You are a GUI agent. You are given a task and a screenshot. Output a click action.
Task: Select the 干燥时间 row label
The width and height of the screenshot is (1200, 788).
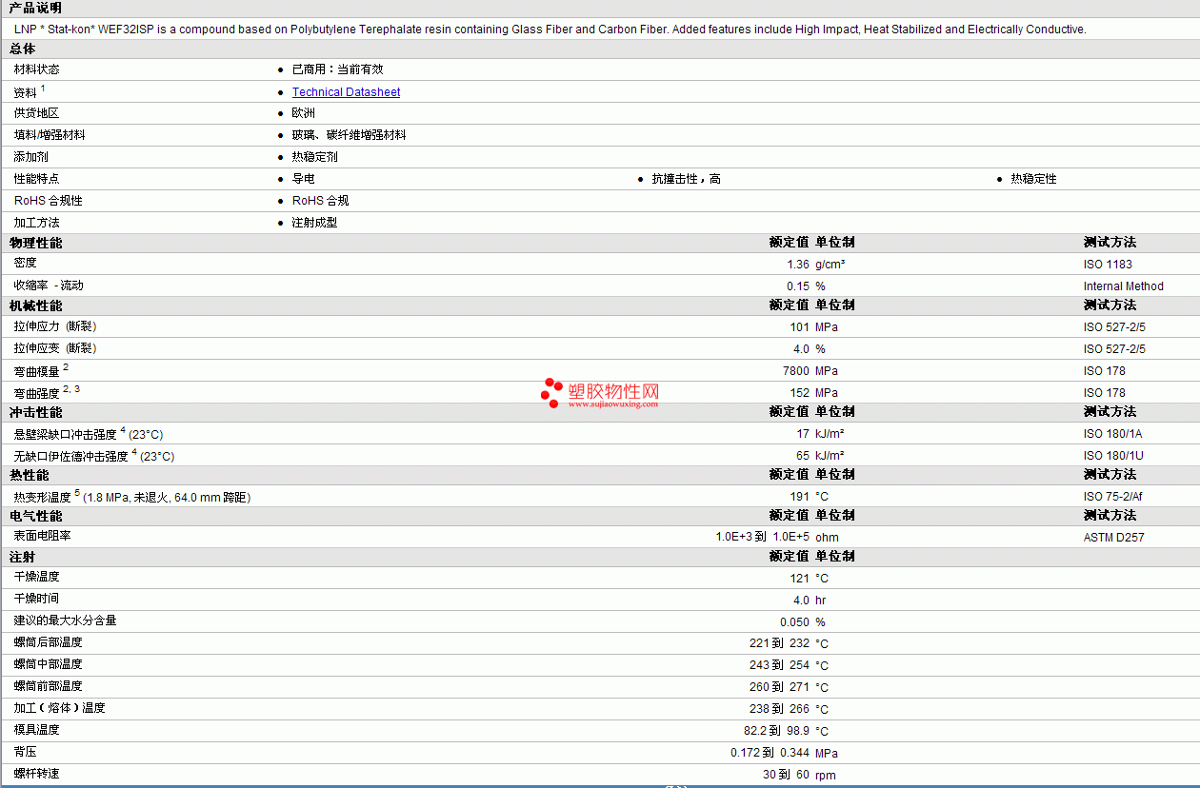coord(36,599)
